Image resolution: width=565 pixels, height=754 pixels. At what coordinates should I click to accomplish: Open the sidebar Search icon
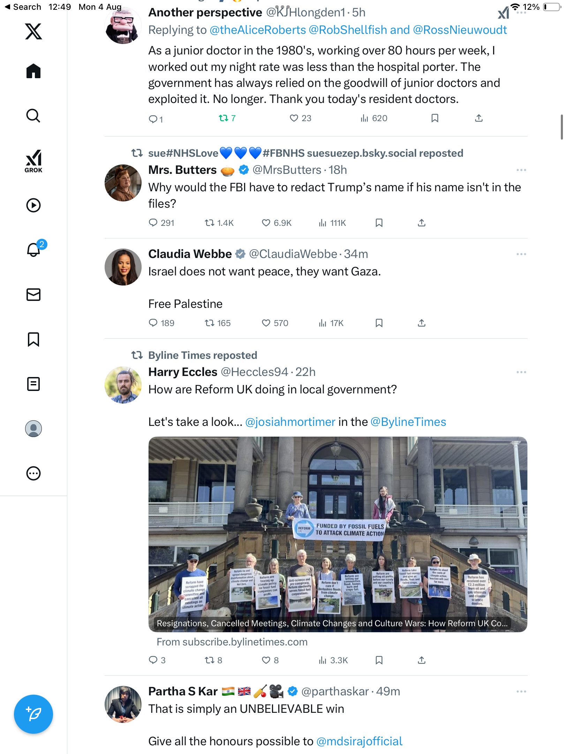(33, 116)
